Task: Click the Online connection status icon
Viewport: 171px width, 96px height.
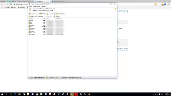Action: click(29, 77)
